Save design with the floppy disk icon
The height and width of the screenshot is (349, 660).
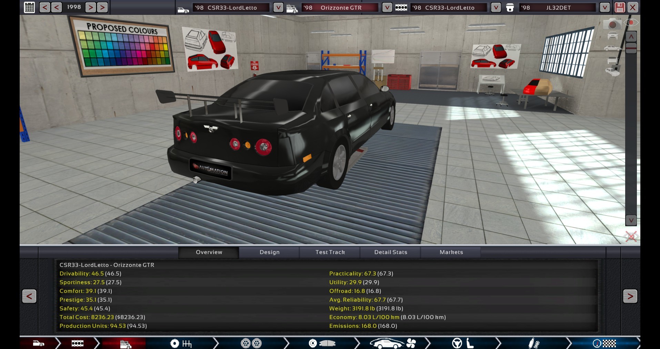(619, 7)
